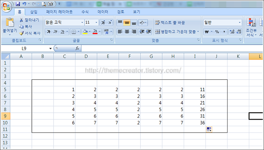Open the Office button menu
The width and height of the screenshot is (264, 150).
tap(6, 7)
